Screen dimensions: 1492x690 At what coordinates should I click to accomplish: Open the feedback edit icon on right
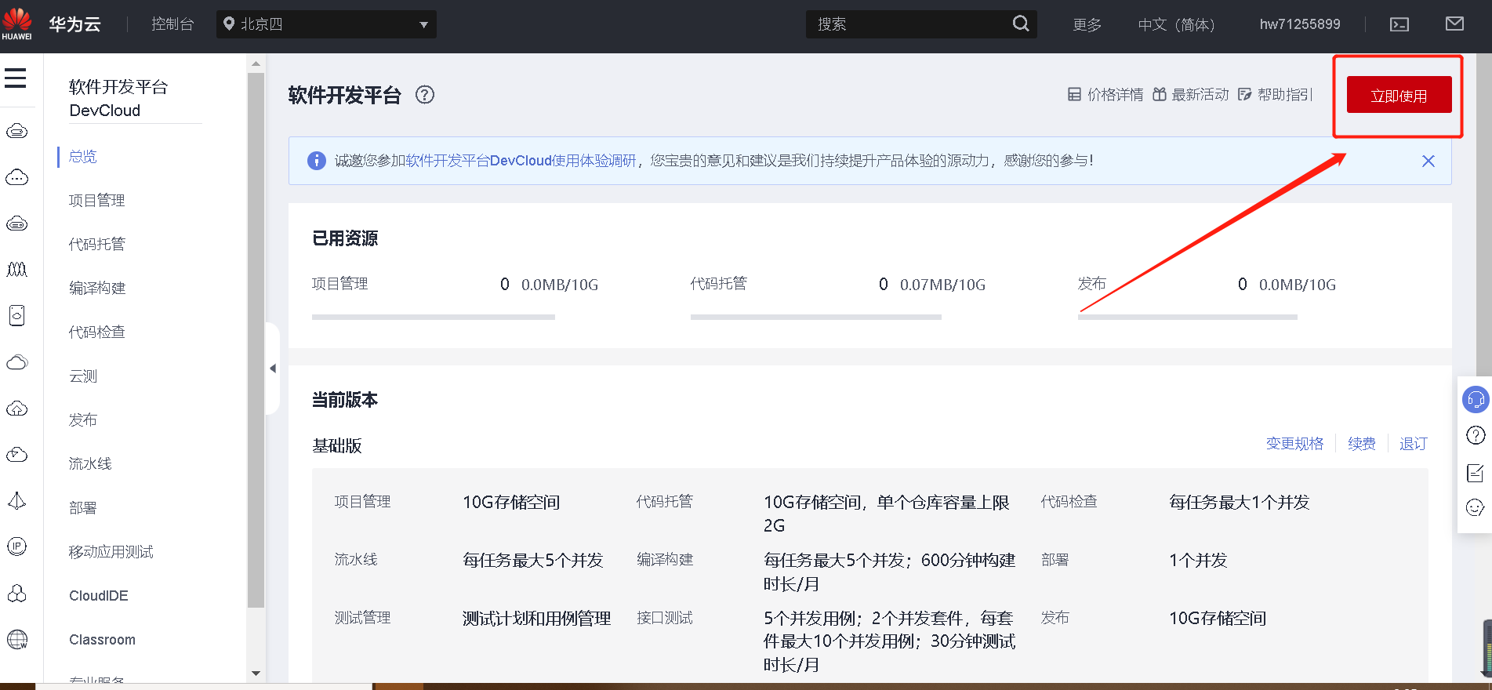point(1476,473)
